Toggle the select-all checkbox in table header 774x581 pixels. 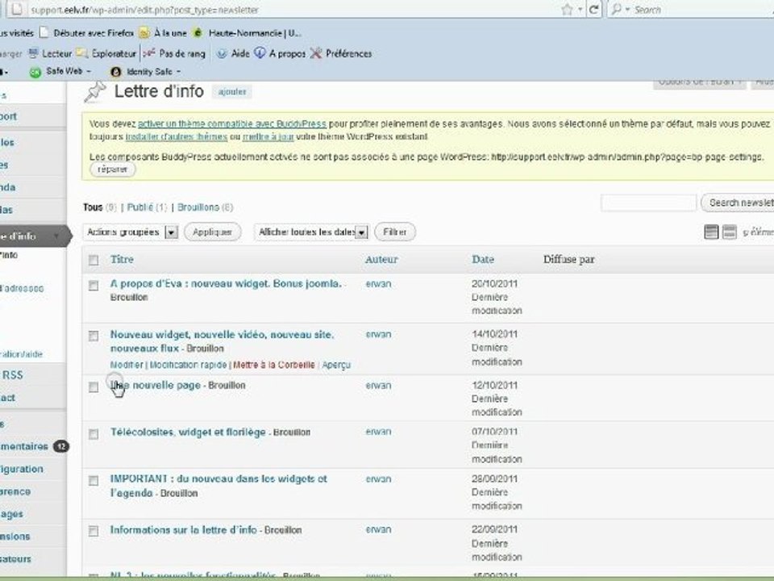(94, 260)
